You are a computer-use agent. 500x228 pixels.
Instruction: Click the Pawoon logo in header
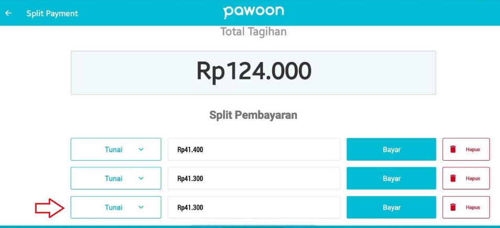pyautogui.click(x=253, y=12)
